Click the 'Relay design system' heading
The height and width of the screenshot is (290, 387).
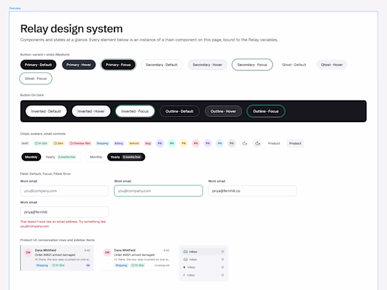coord(71,29)
